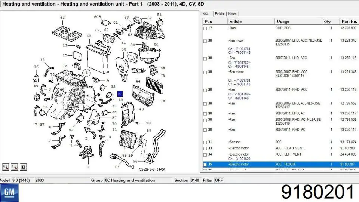The width and height of the screenshot is (359, 202).
Task: Tick checkbox for pos 17 Duct
Action: click(x=205, y=28)
